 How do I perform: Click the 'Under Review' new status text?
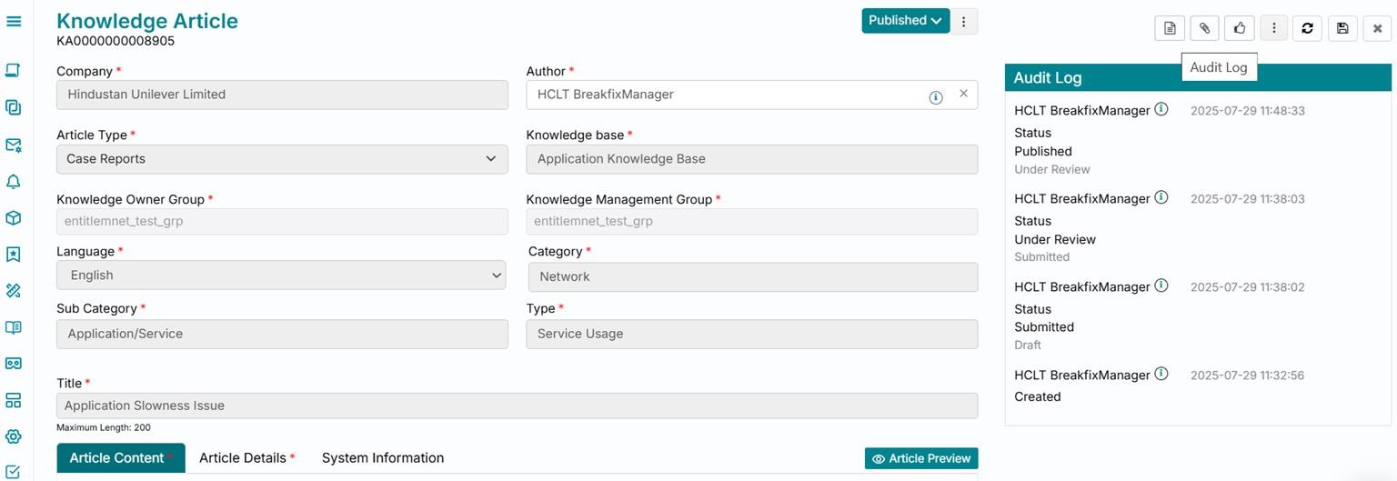click(x=1055, y=239)
